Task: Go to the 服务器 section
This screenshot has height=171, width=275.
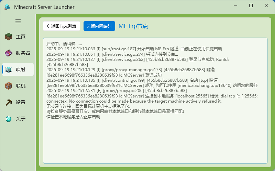Action: click(x=18, y=53)
